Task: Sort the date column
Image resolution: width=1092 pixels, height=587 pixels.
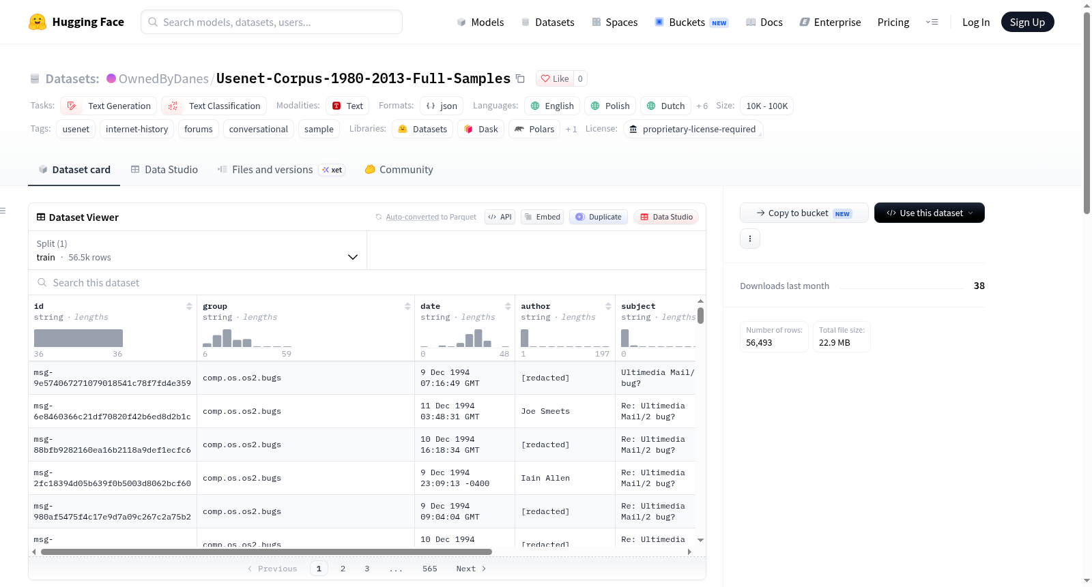Action: click(508, 306)
